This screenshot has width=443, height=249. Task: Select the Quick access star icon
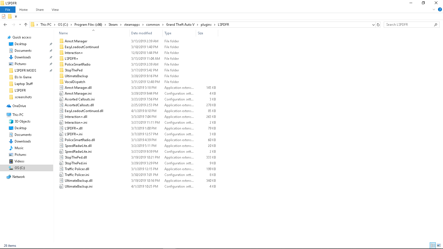(x=9, y=37)
